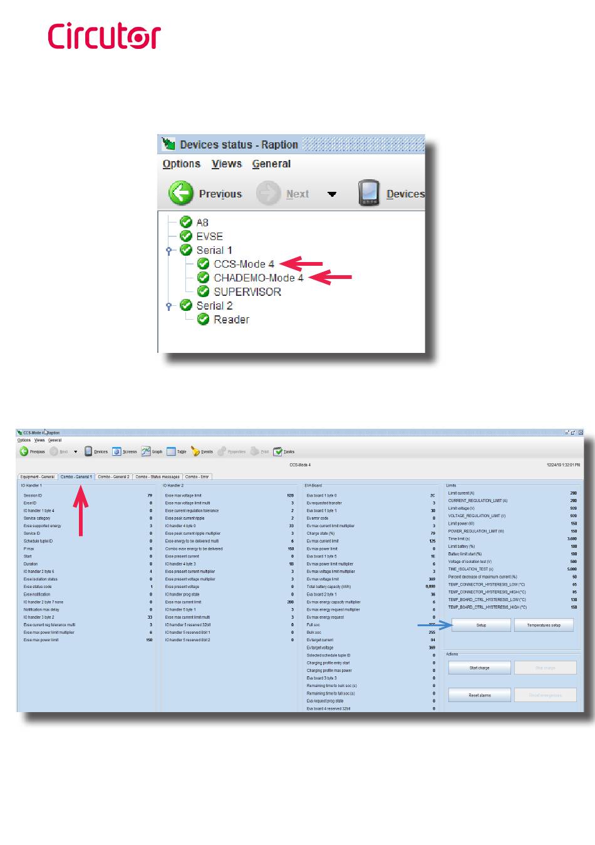Open the history dropdown arrow in CCS-Mode 4 toolbar

pyautogui.click(x=76, y=452)
